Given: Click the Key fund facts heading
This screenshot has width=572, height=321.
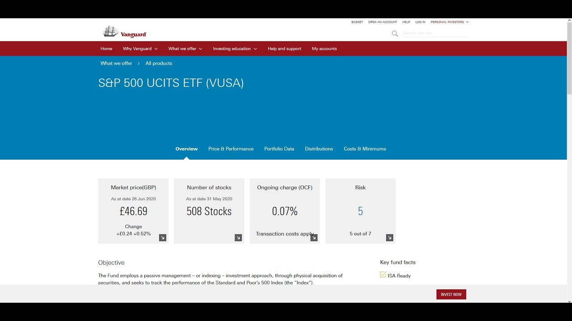Looking at the screenshot, I should point(398,263).
